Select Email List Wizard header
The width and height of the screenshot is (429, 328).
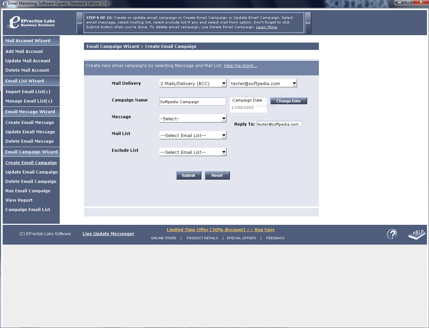(31, 81)
